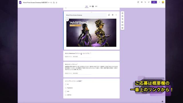The height and width of the screenshot is (103, 183).
Task: Click the short answer field under nickname question
Action: click(78, 73)
